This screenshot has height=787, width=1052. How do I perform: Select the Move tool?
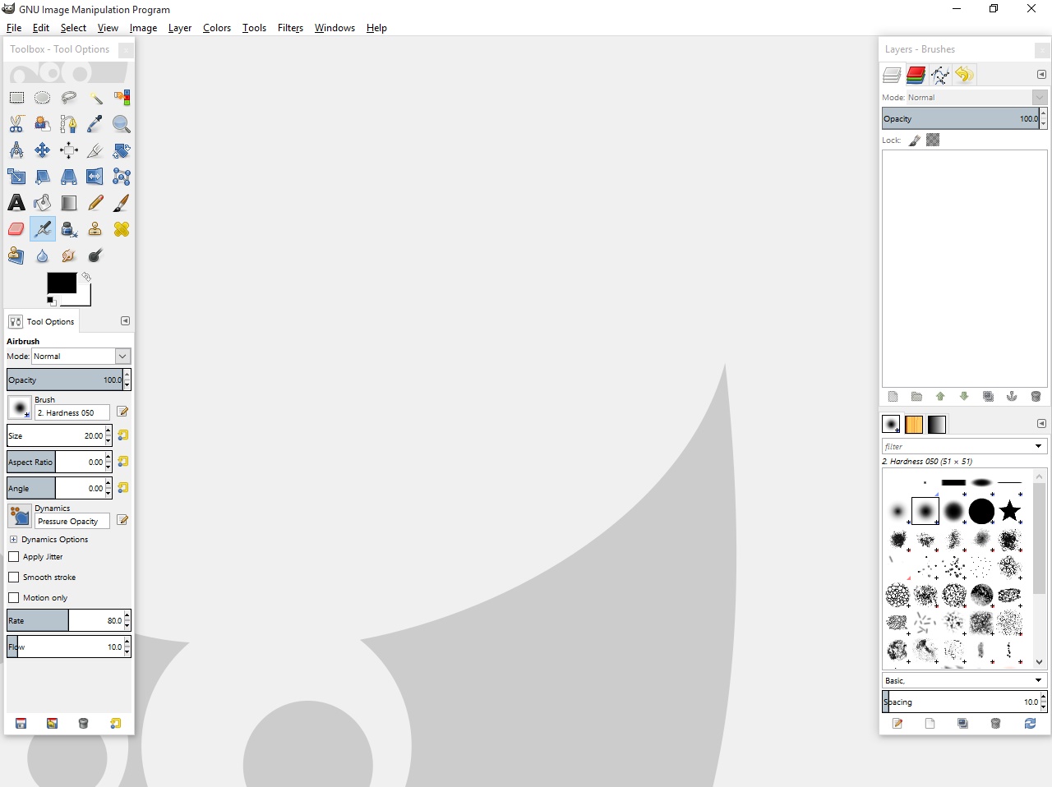point(43,150)
